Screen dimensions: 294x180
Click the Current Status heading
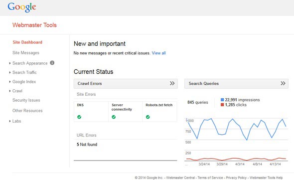coord(93,72)
